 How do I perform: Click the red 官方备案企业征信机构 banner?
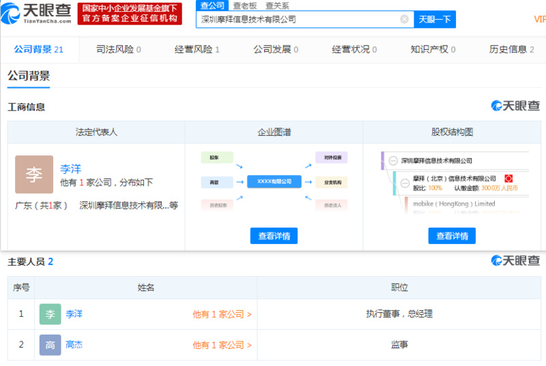130,14
